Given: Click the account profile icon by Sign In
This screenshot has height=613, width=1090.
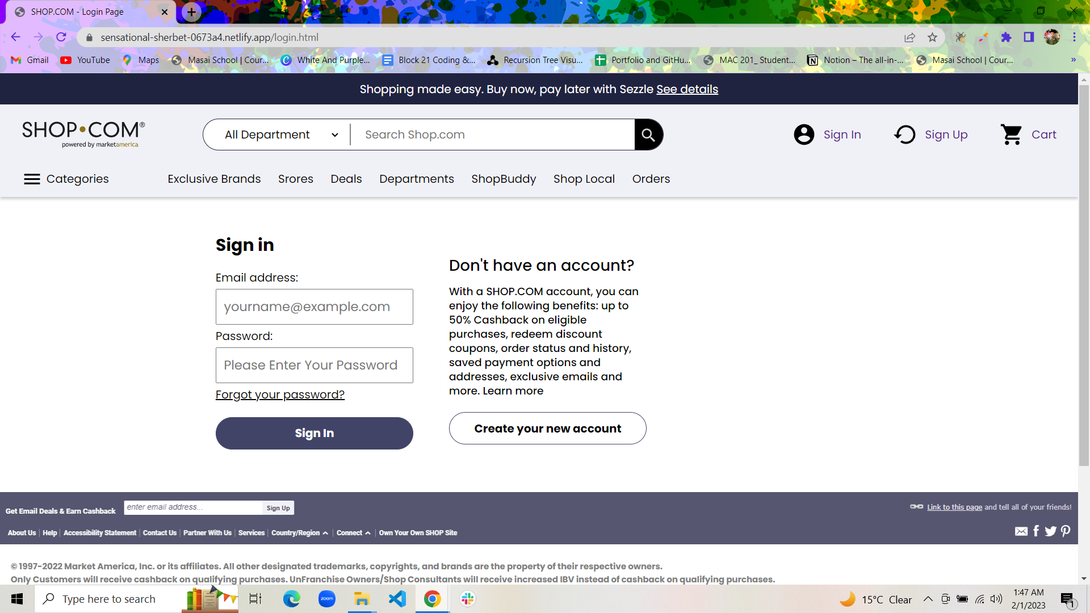Looking at the screenshot, I should click(x=804, y=135).
